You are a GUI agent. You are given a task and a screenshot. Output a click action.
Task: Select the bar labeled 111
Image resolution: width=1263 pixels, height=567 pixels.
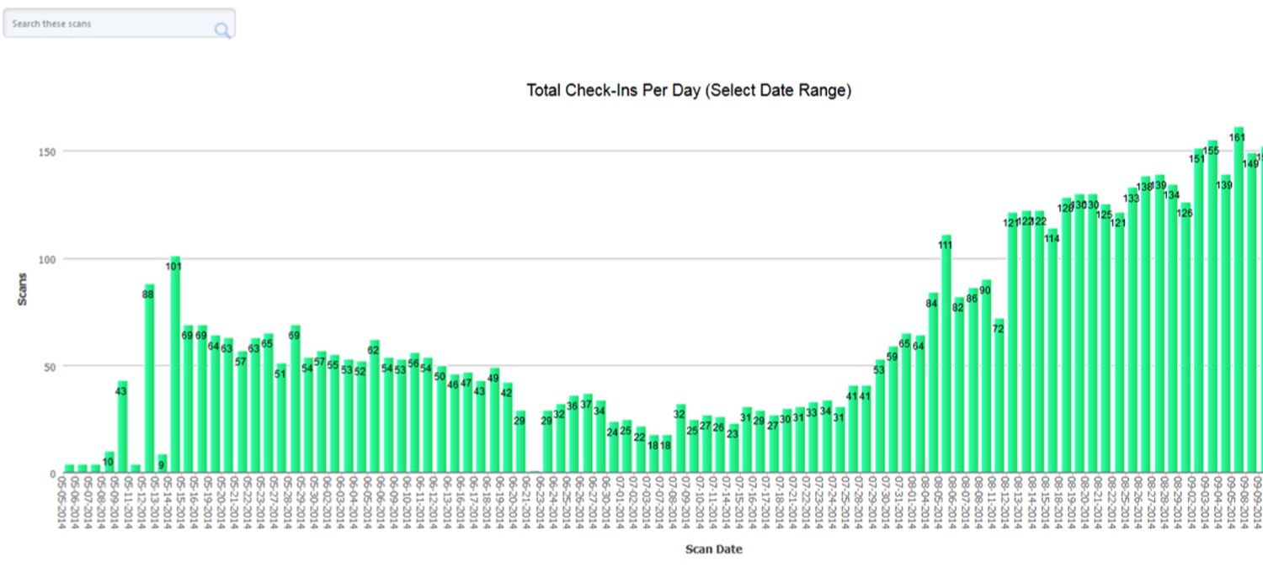946,354
